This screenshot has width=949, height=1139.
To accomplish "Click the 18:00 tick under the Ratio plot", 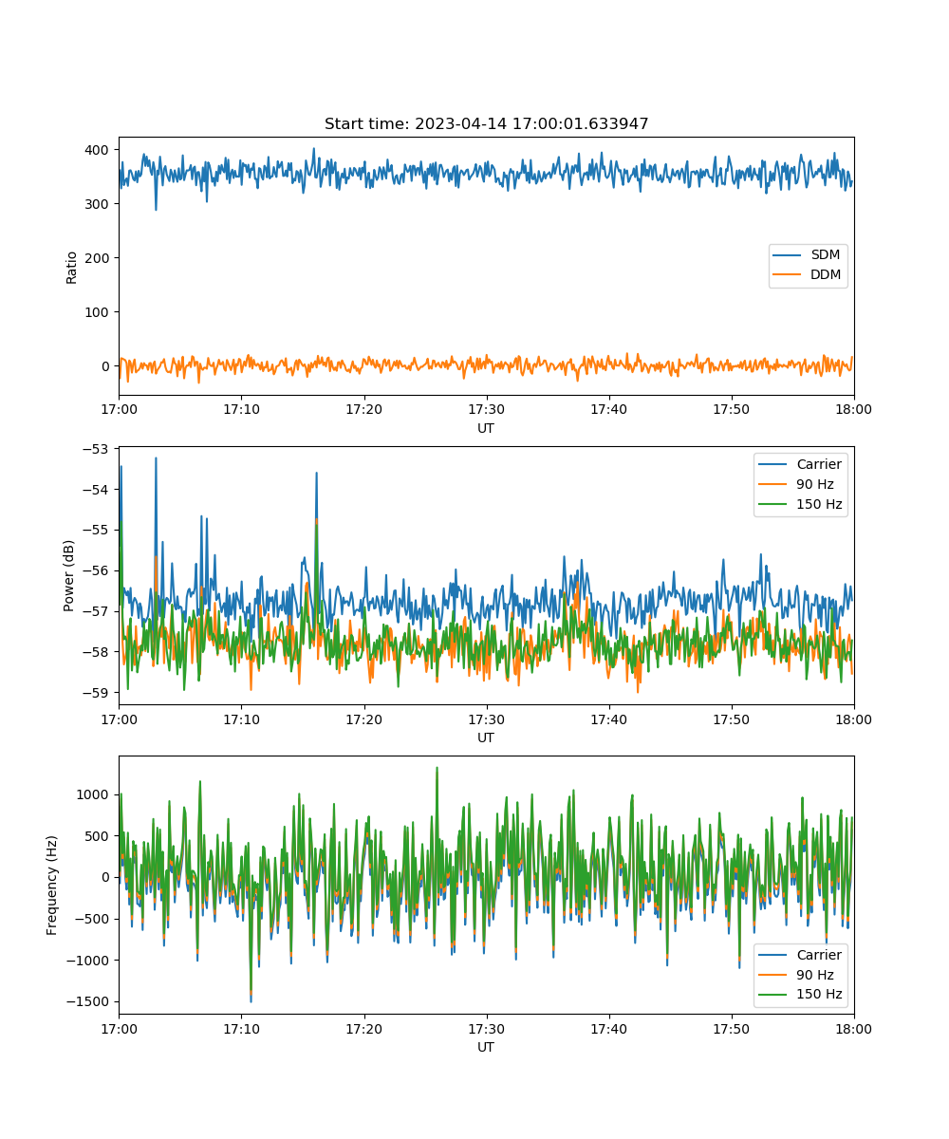I will 854,409.
